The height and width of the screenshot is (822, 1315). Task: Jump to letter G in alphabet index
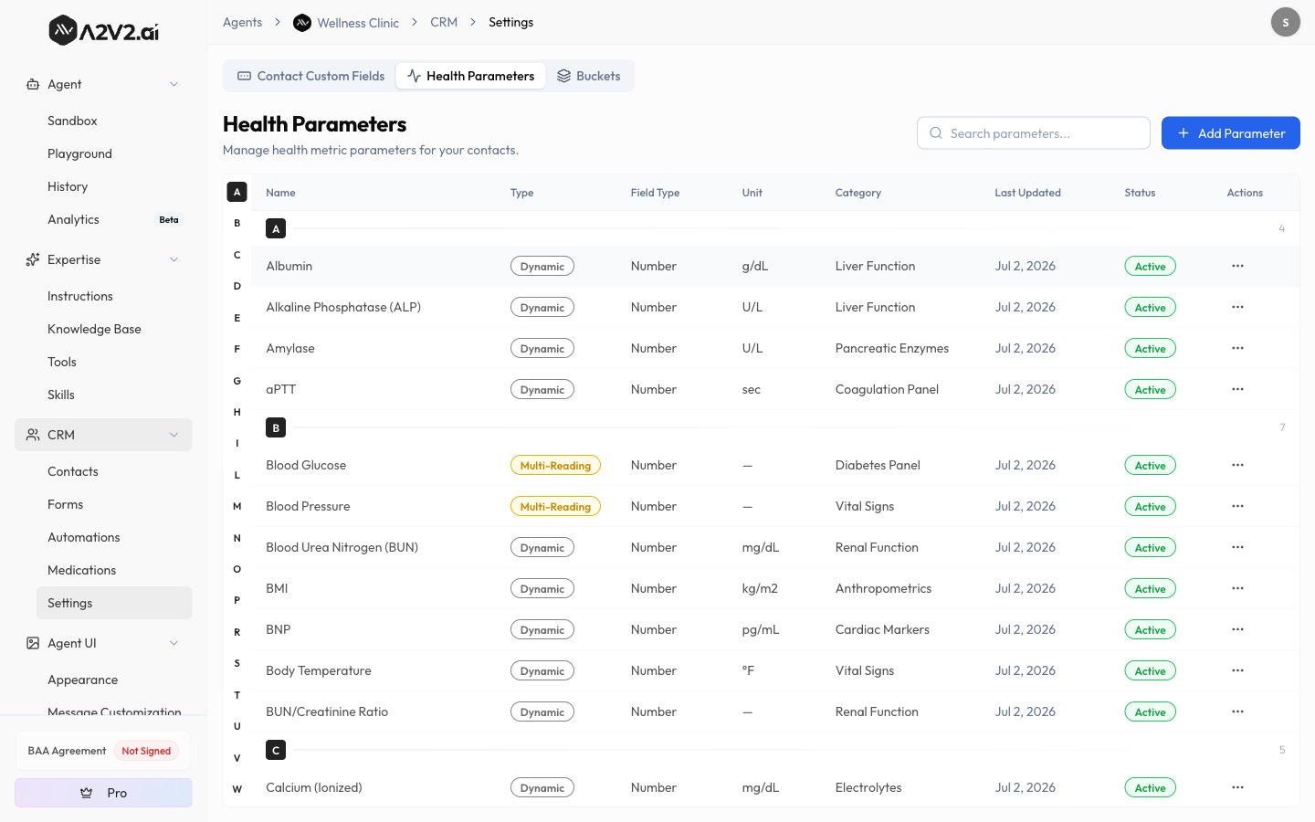coord(237,381)
